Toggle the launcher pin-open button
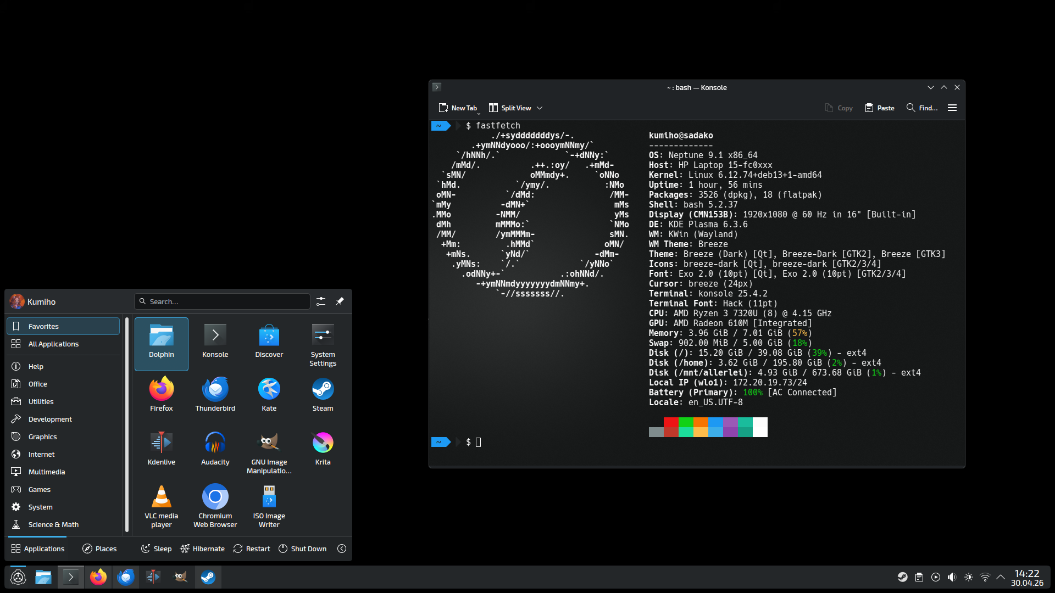1055x593 pixels. 340,301
